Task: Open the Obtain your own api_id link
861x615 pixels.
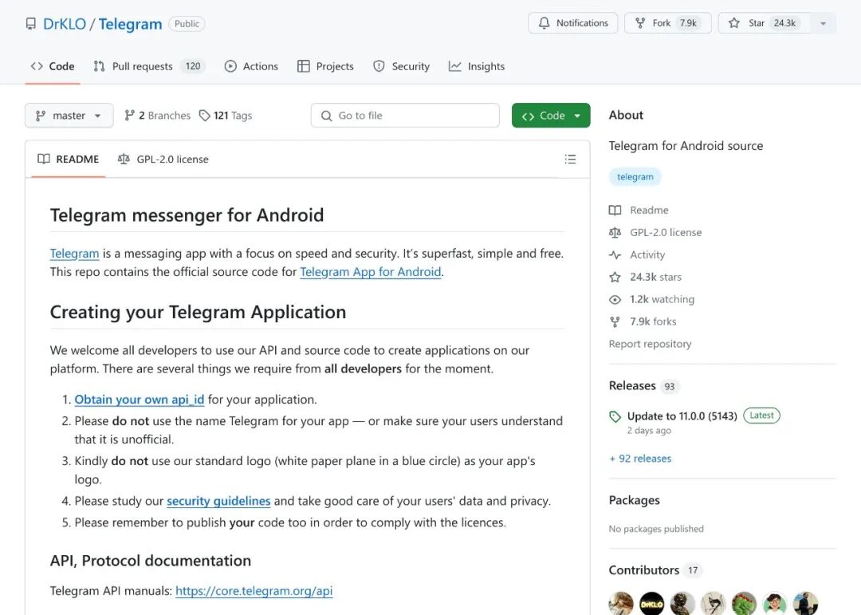Action: point(140,400)
